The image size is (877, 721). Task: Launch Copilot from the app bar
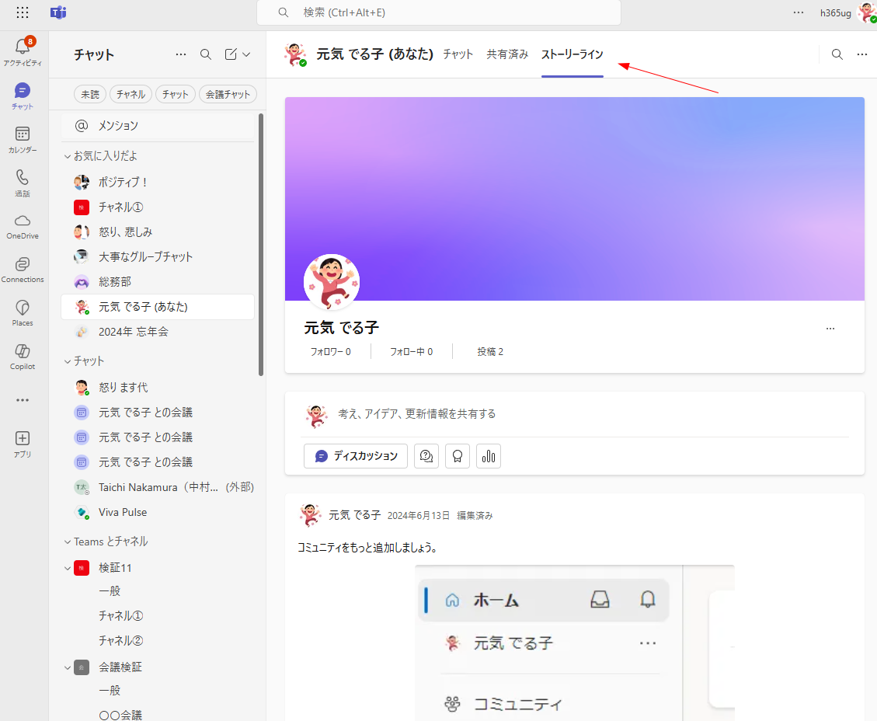pos(23,357)
